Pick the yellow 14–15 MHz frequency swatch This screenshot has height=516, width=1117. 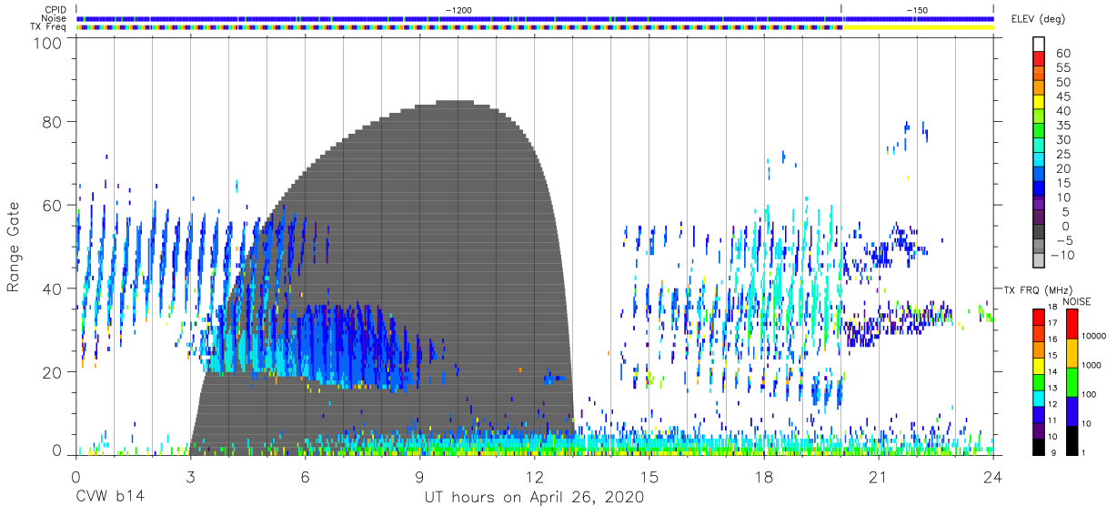tap(1039, 365)
